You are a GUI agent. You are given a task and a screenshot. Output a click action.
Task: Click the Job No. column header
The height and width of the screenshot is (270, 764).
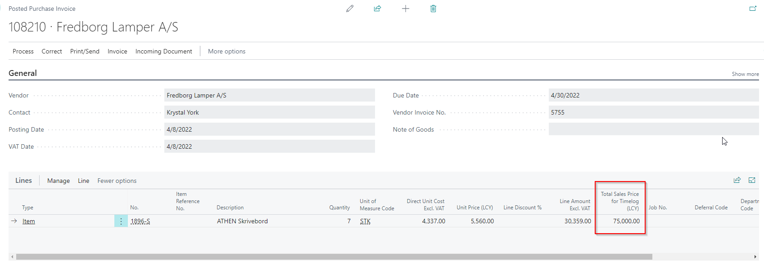tap(658, 208)
